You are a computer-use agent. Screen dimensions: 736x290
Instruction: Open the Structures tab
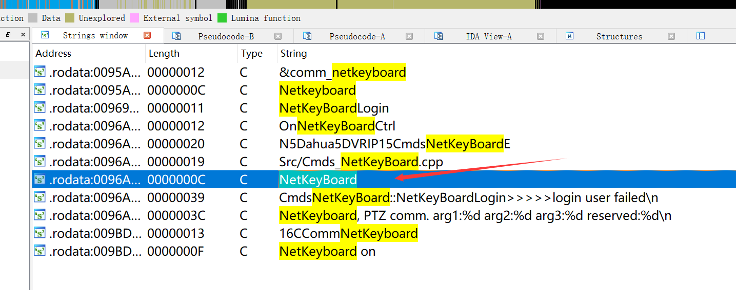point(619,36)
